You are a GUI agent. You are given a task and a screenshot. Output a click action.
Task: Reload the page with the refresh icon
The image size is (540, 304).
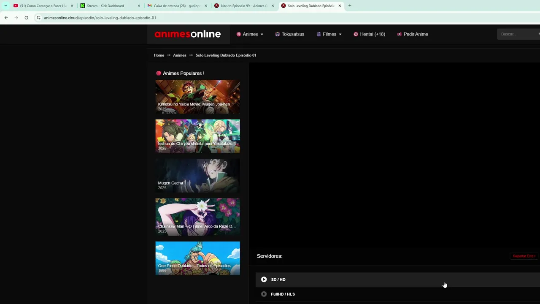pyautogui.click(x=26, y=18)
